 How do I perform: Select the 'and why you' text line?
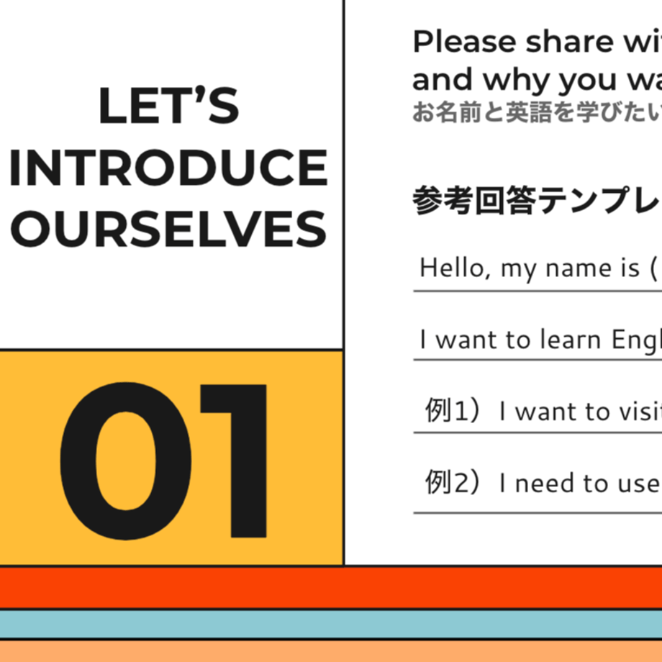537,80
